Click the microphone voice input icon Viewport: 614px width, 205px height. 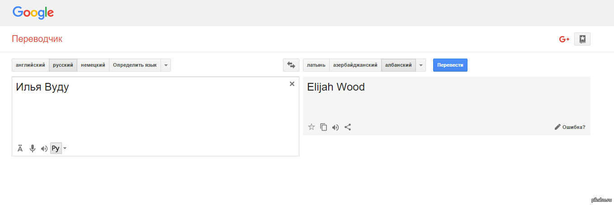pos(32,148)
